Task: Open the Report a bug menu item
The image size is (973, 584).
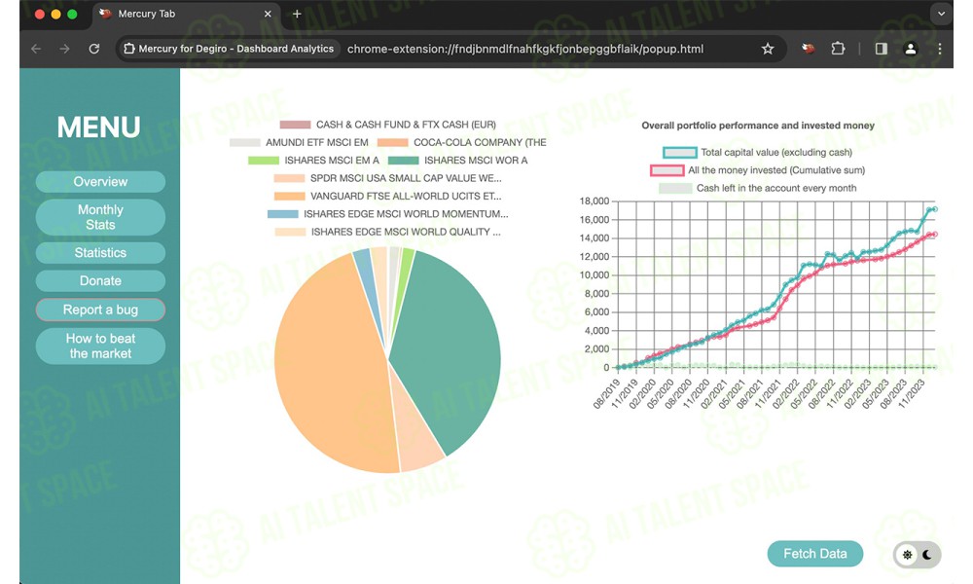Action: click(x=100, y=310)
